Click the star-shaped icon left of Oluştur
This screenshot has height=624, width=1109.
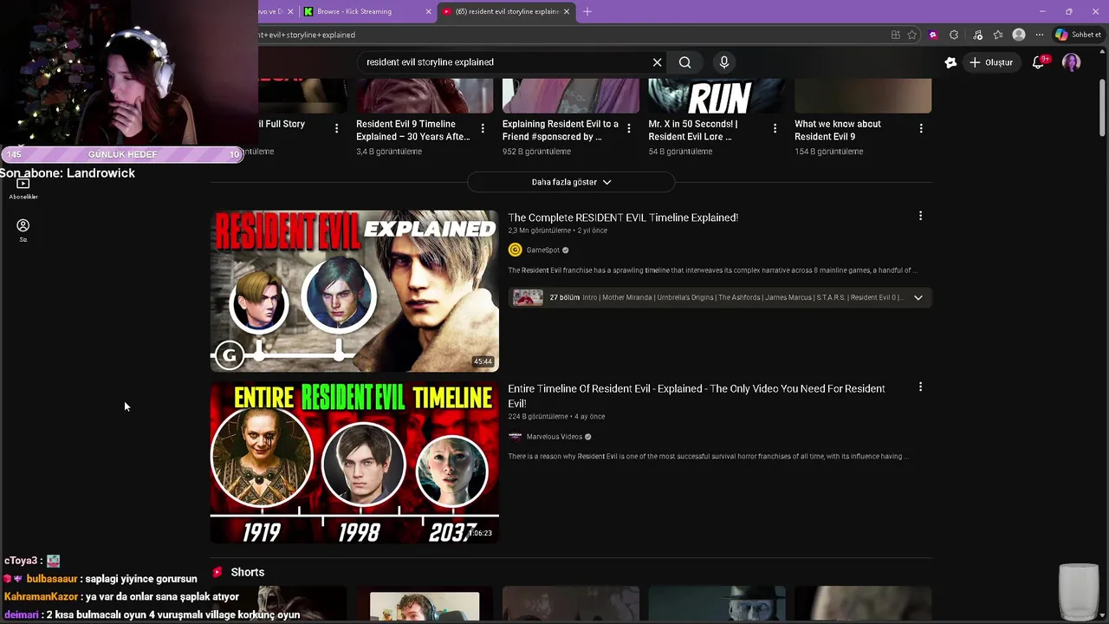click(x=950, y=62)
